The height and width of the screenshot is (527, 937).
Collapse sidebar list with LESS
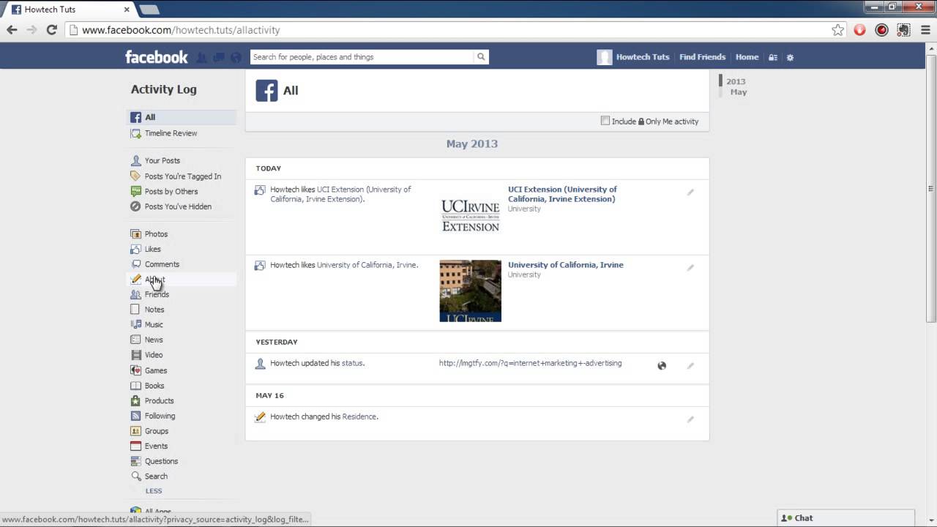point(154,491)
